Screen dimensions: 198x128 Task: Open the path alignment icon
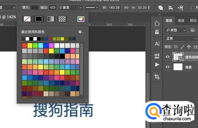[171, 8]
